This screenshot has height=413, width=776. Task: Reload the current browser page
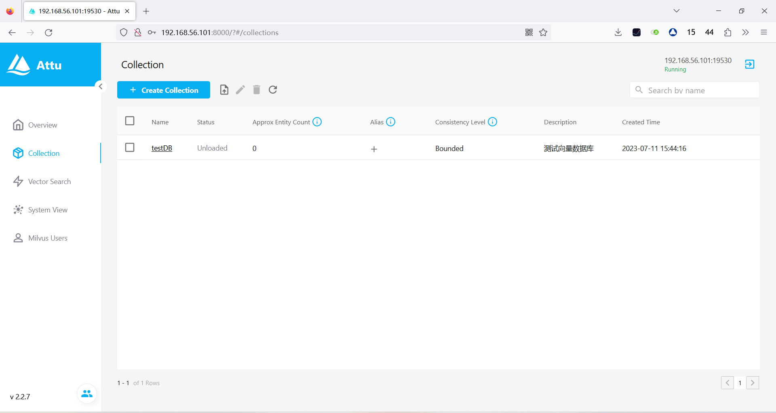pos(48,32)
